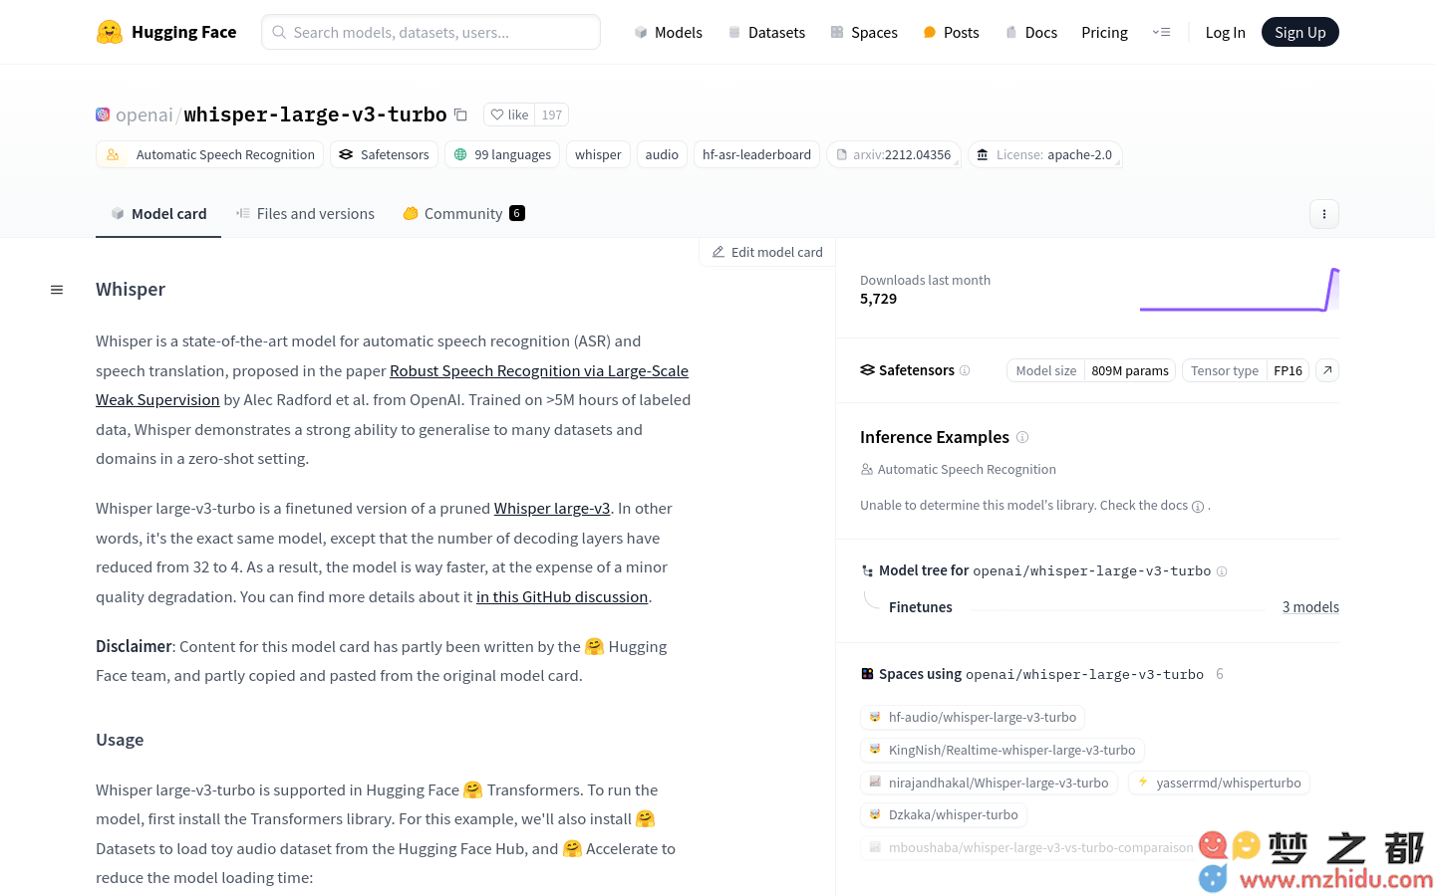Like the whisper-large-v3-turbo model
1435x896 pixels.
(x=509, y=114)
